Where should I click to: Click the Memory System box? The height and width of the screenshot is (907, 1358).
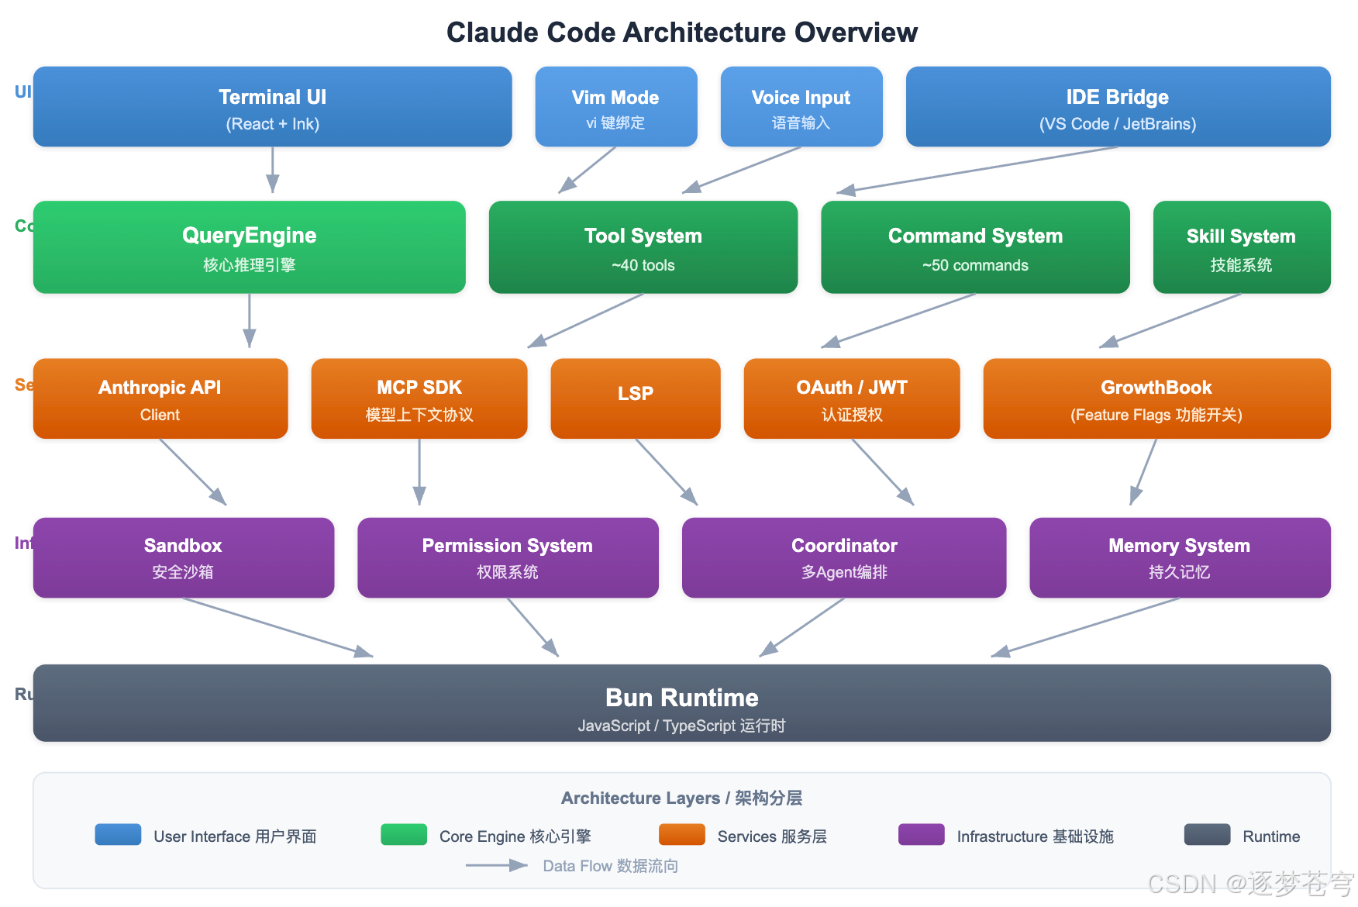click(x=1180, y=557)
